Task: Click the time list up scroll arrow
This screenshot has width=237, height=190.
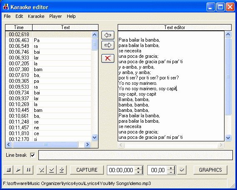Action: click(94, 35)
